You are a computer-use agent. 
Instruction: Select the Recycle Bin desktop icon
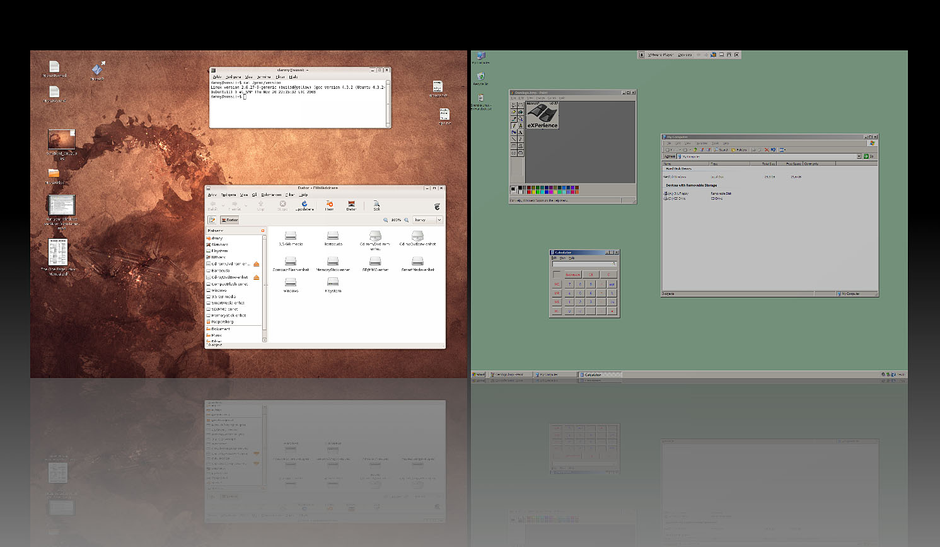480,79
